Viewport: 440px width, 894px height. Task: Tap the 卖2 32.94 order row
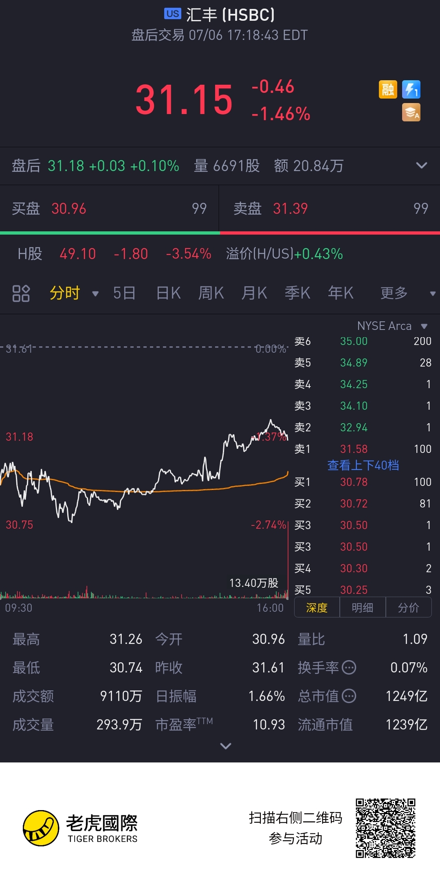click(x=363, y=428)
